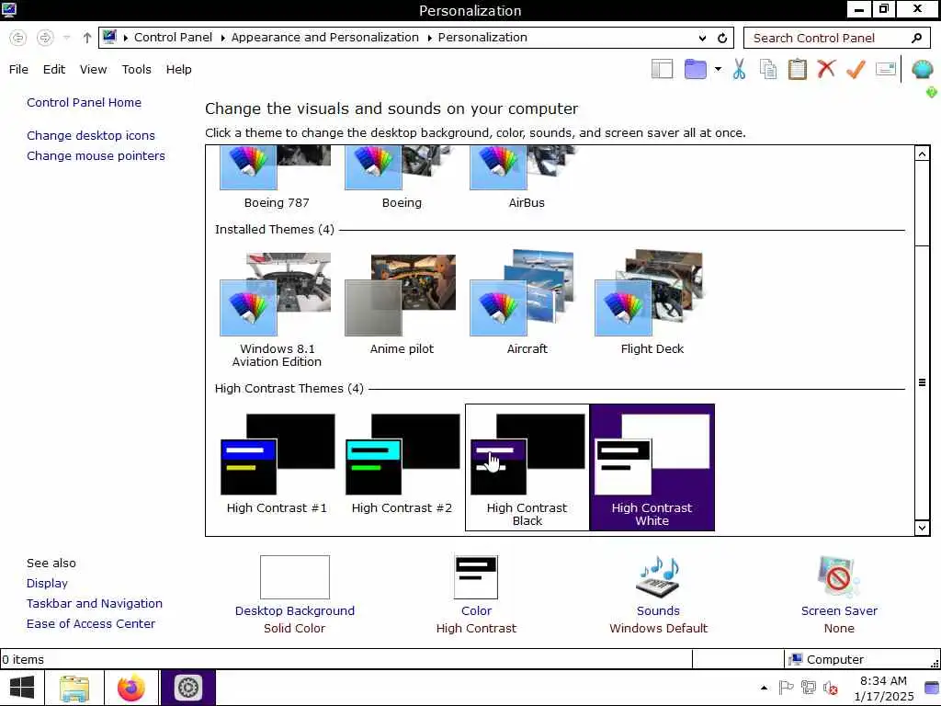Launch Firefox from taskbar

131,688
